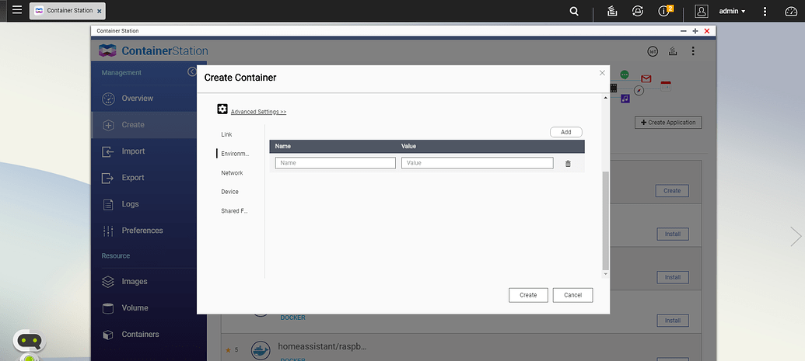Click Create Application button

(668, 123)
